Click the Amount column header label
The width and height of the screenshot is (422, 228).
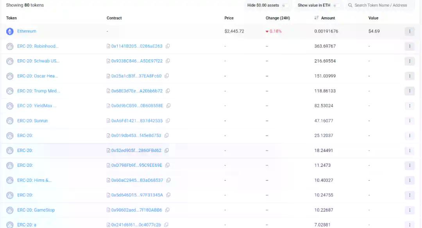[x=328, y=18]
